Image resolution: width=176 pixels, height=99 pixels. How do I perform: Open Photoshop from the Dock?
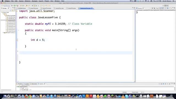84,96
